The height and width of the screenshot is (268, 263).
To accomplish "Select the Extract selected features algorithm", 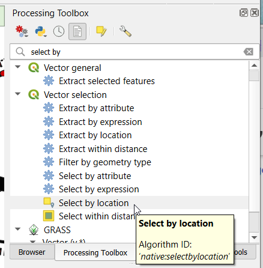I will point(107,81).
